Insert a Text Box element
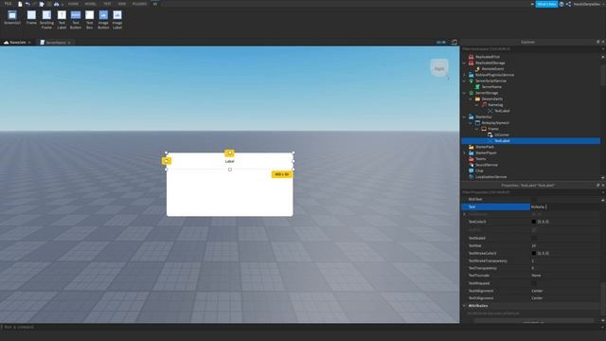606x341 pixels. (x=89, y=19)
